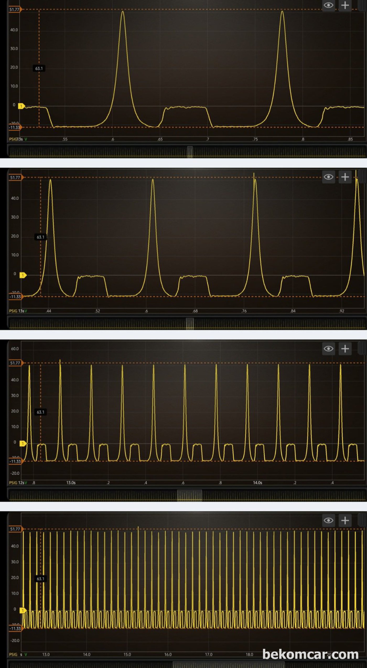Click the overview strip window thumb under top chart
Screen dimensions: 367x668
(190, 152)
